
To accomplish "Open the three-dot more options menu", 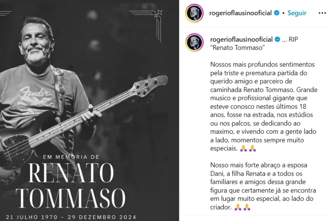I will 322,13.
